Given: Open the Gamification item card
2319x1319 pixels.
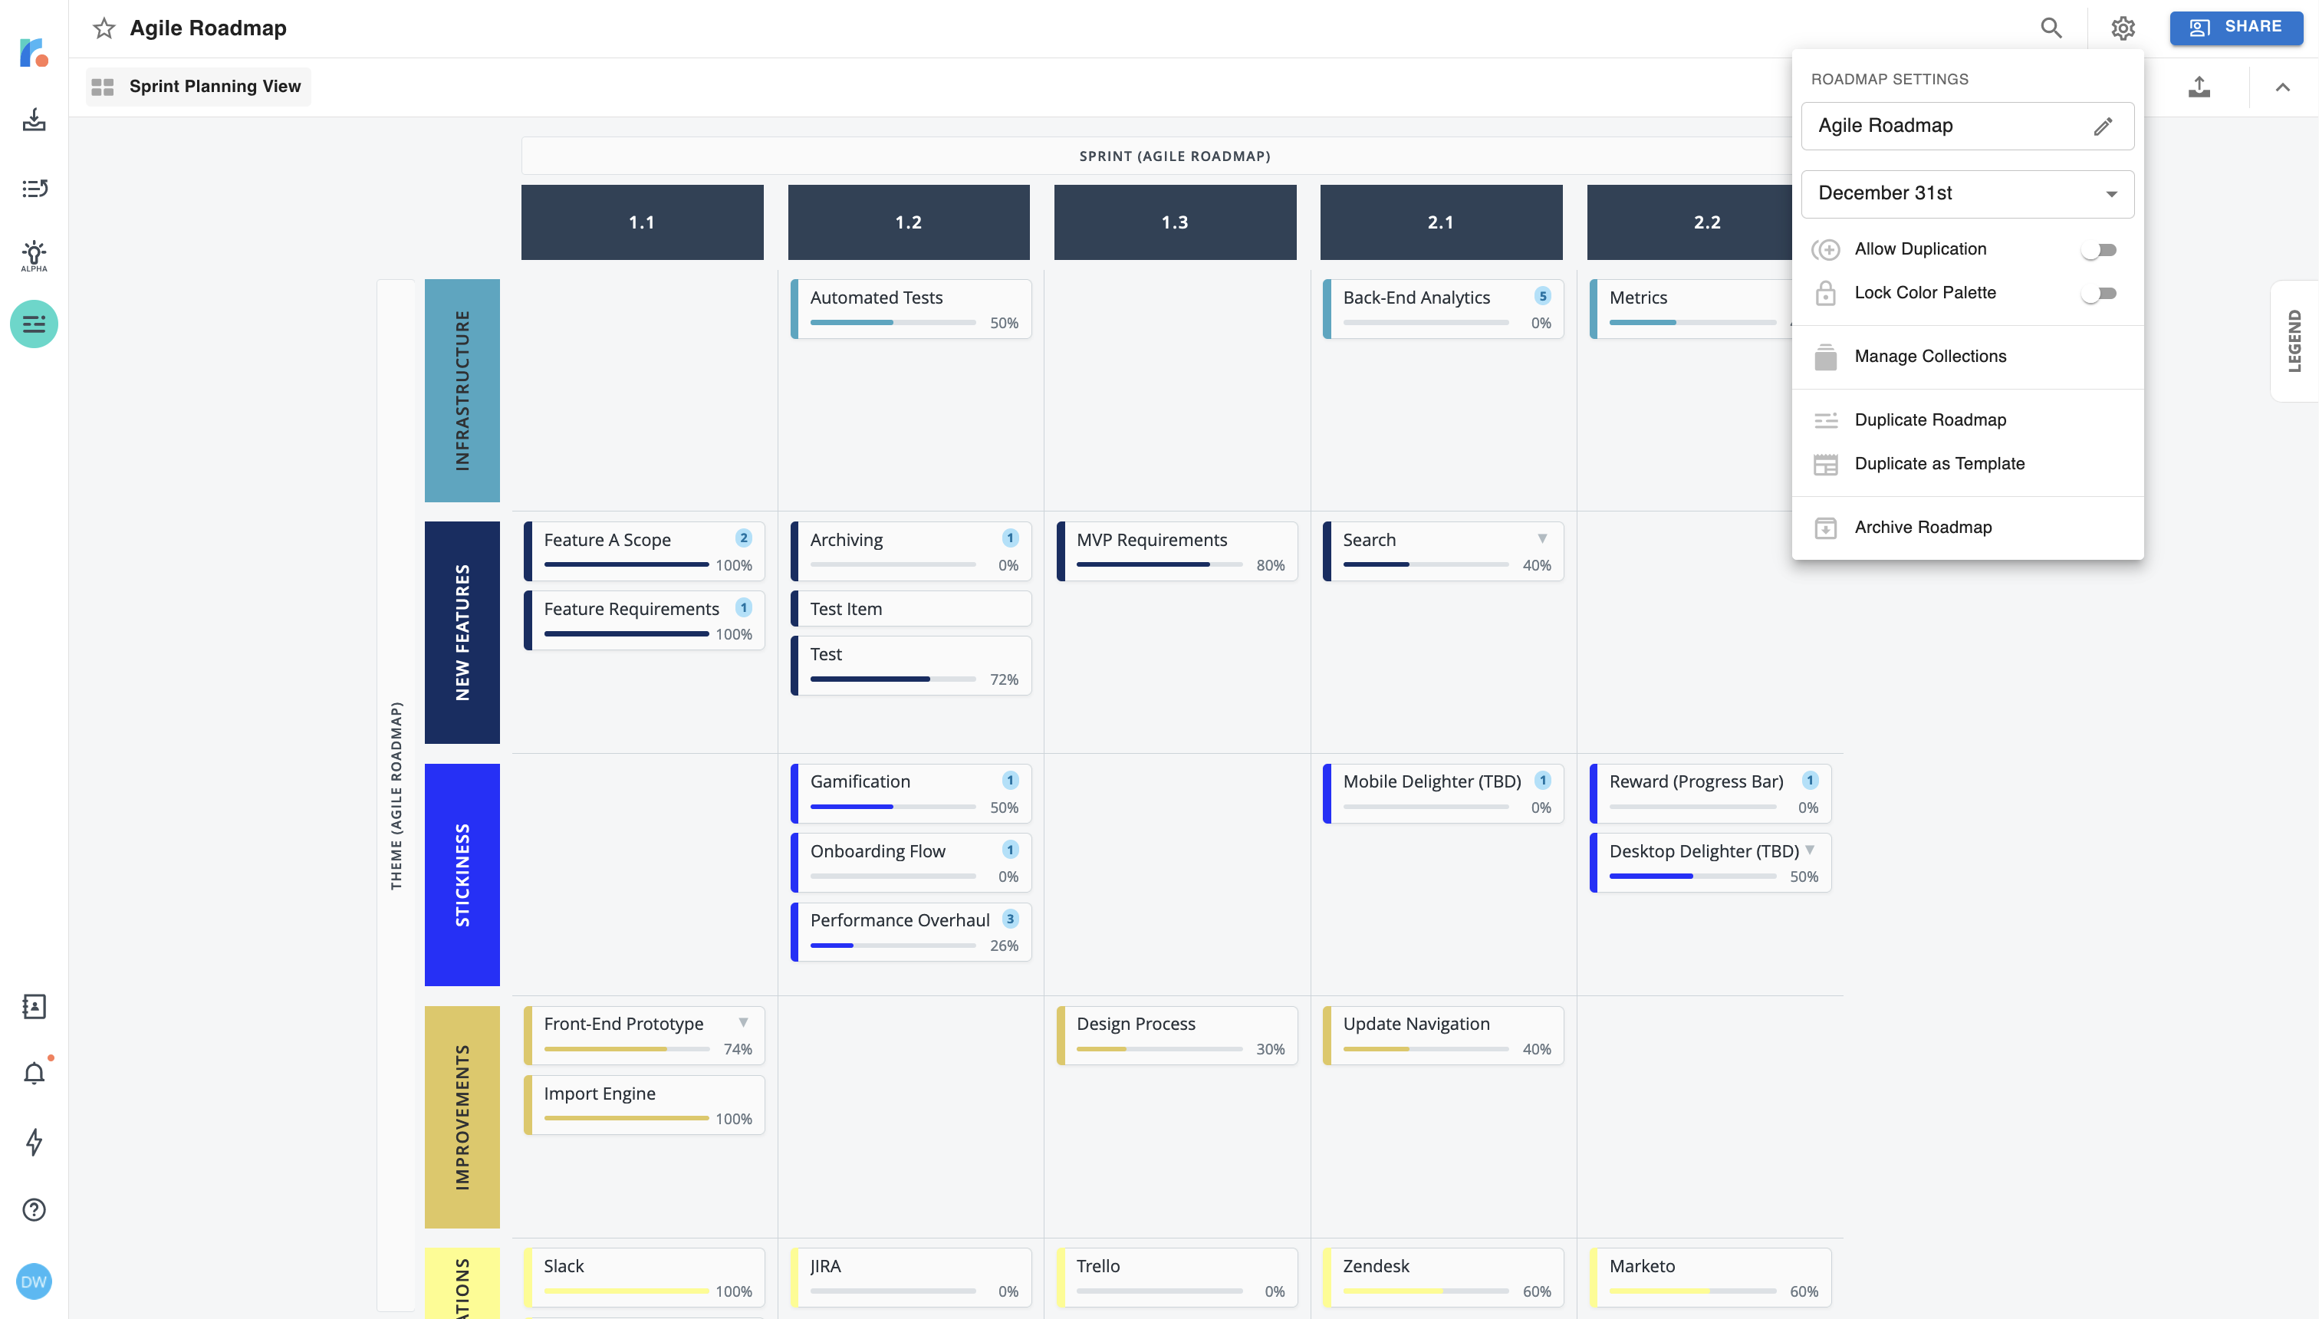Looking at the screenshot, I should coord(911,794).
